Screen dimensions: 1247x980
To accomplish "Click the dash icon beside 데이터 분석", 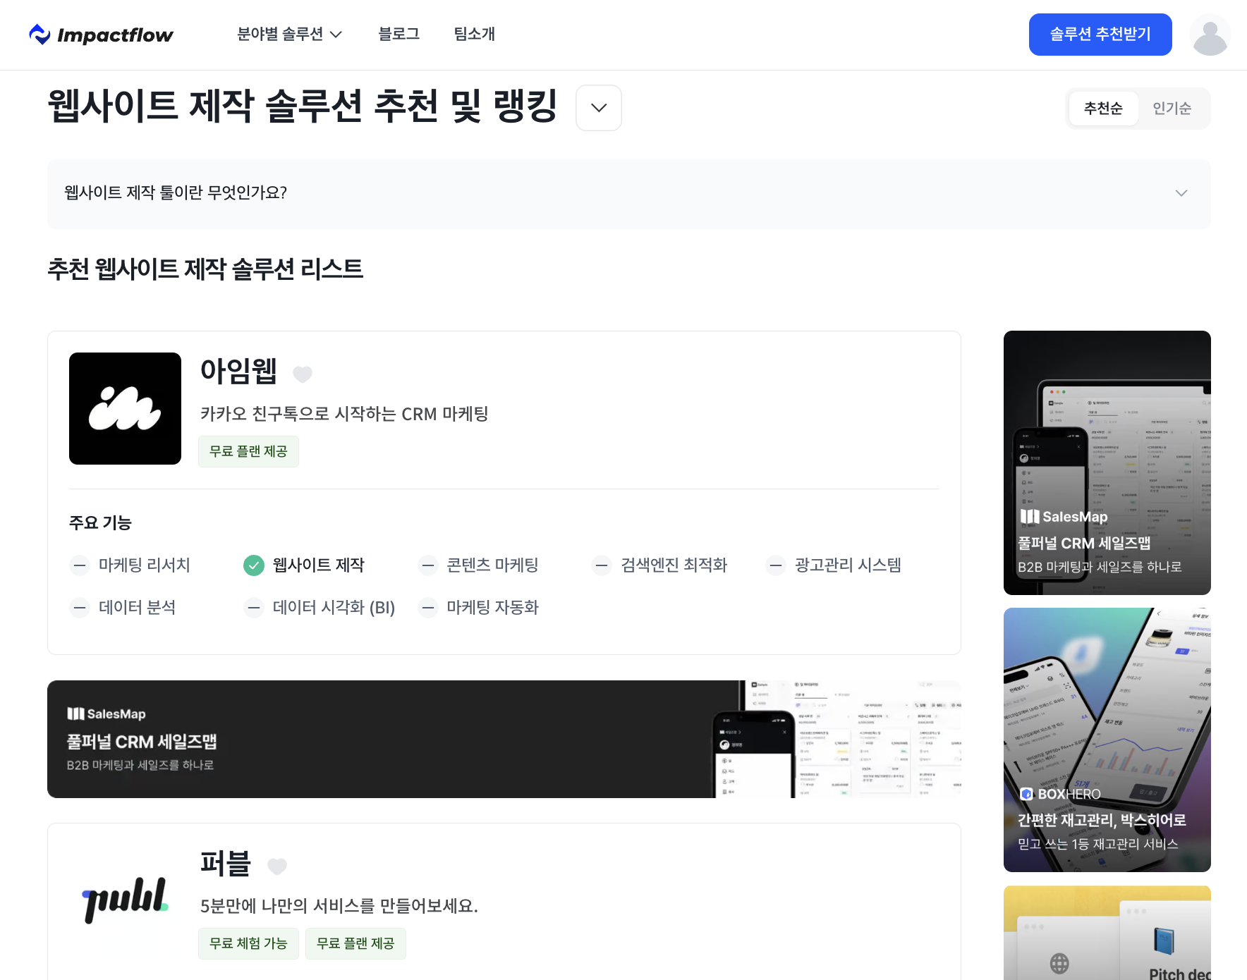I will coord(80,608).
